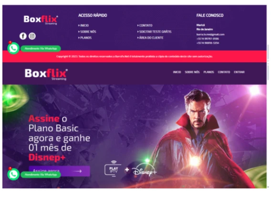Screen dimensions: 273x197
Task: Select PLANOS in the top navigation
Action: (x=209, y=72)
